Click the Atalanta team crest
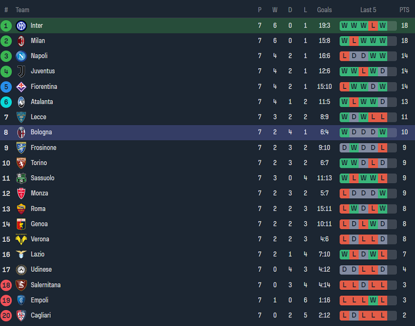 (21, 102)
